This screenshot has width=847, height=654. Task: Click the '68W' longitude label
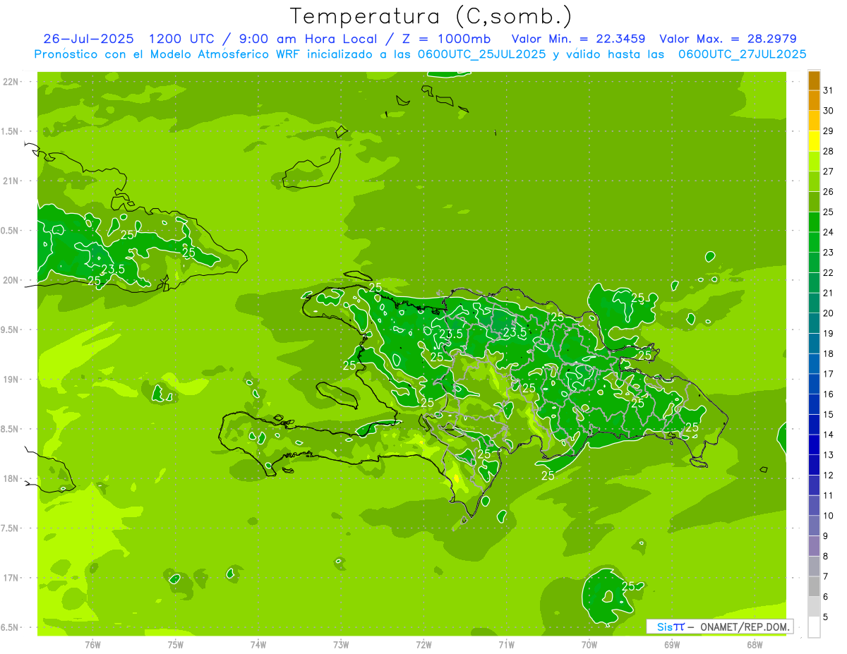[x=755, y=644]
